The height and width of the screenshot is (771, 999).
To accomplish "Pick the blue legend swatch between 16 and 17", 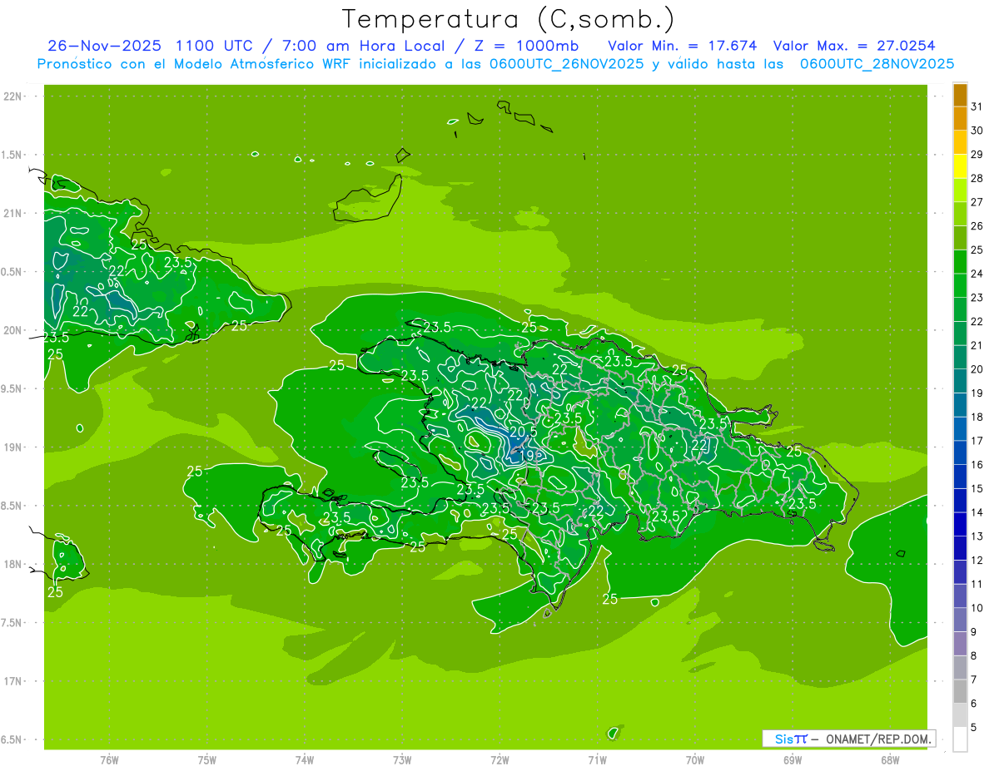I will (x=960, y=452).
